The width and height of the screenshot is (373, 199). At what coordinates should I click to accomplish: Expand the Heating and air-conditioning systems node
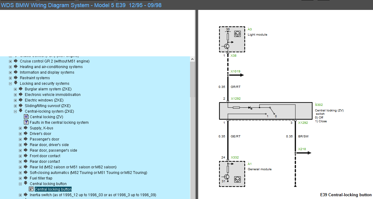click(x=10, y=67)
